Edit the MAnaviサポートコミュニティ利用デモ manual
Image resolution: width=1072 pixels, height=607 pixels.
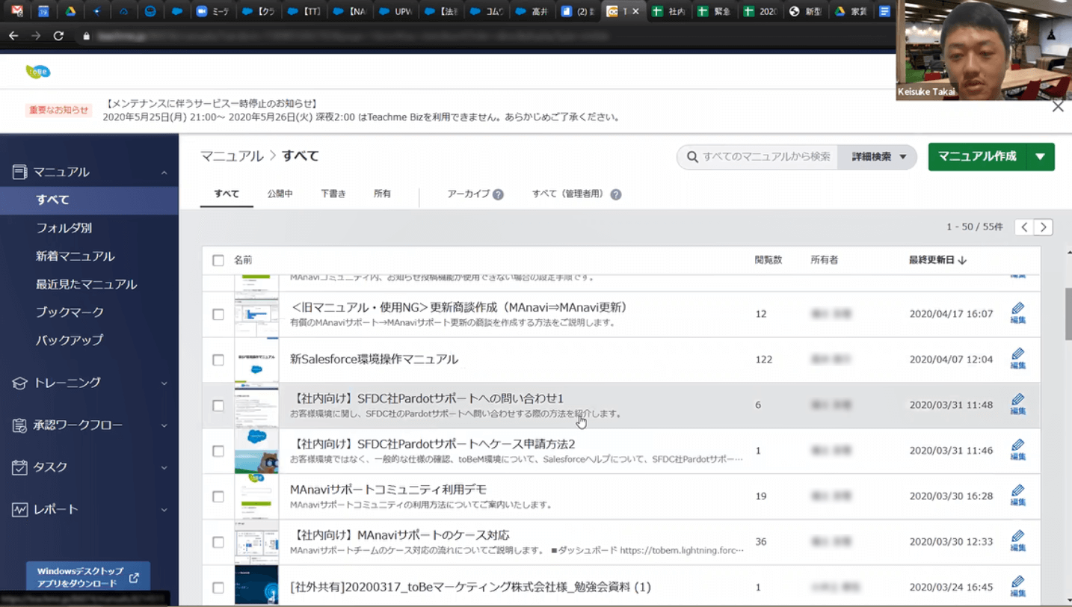[x=1017, y=496]
